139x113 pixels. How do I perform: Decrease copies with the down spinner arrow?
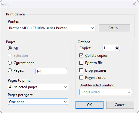(117, 49)
